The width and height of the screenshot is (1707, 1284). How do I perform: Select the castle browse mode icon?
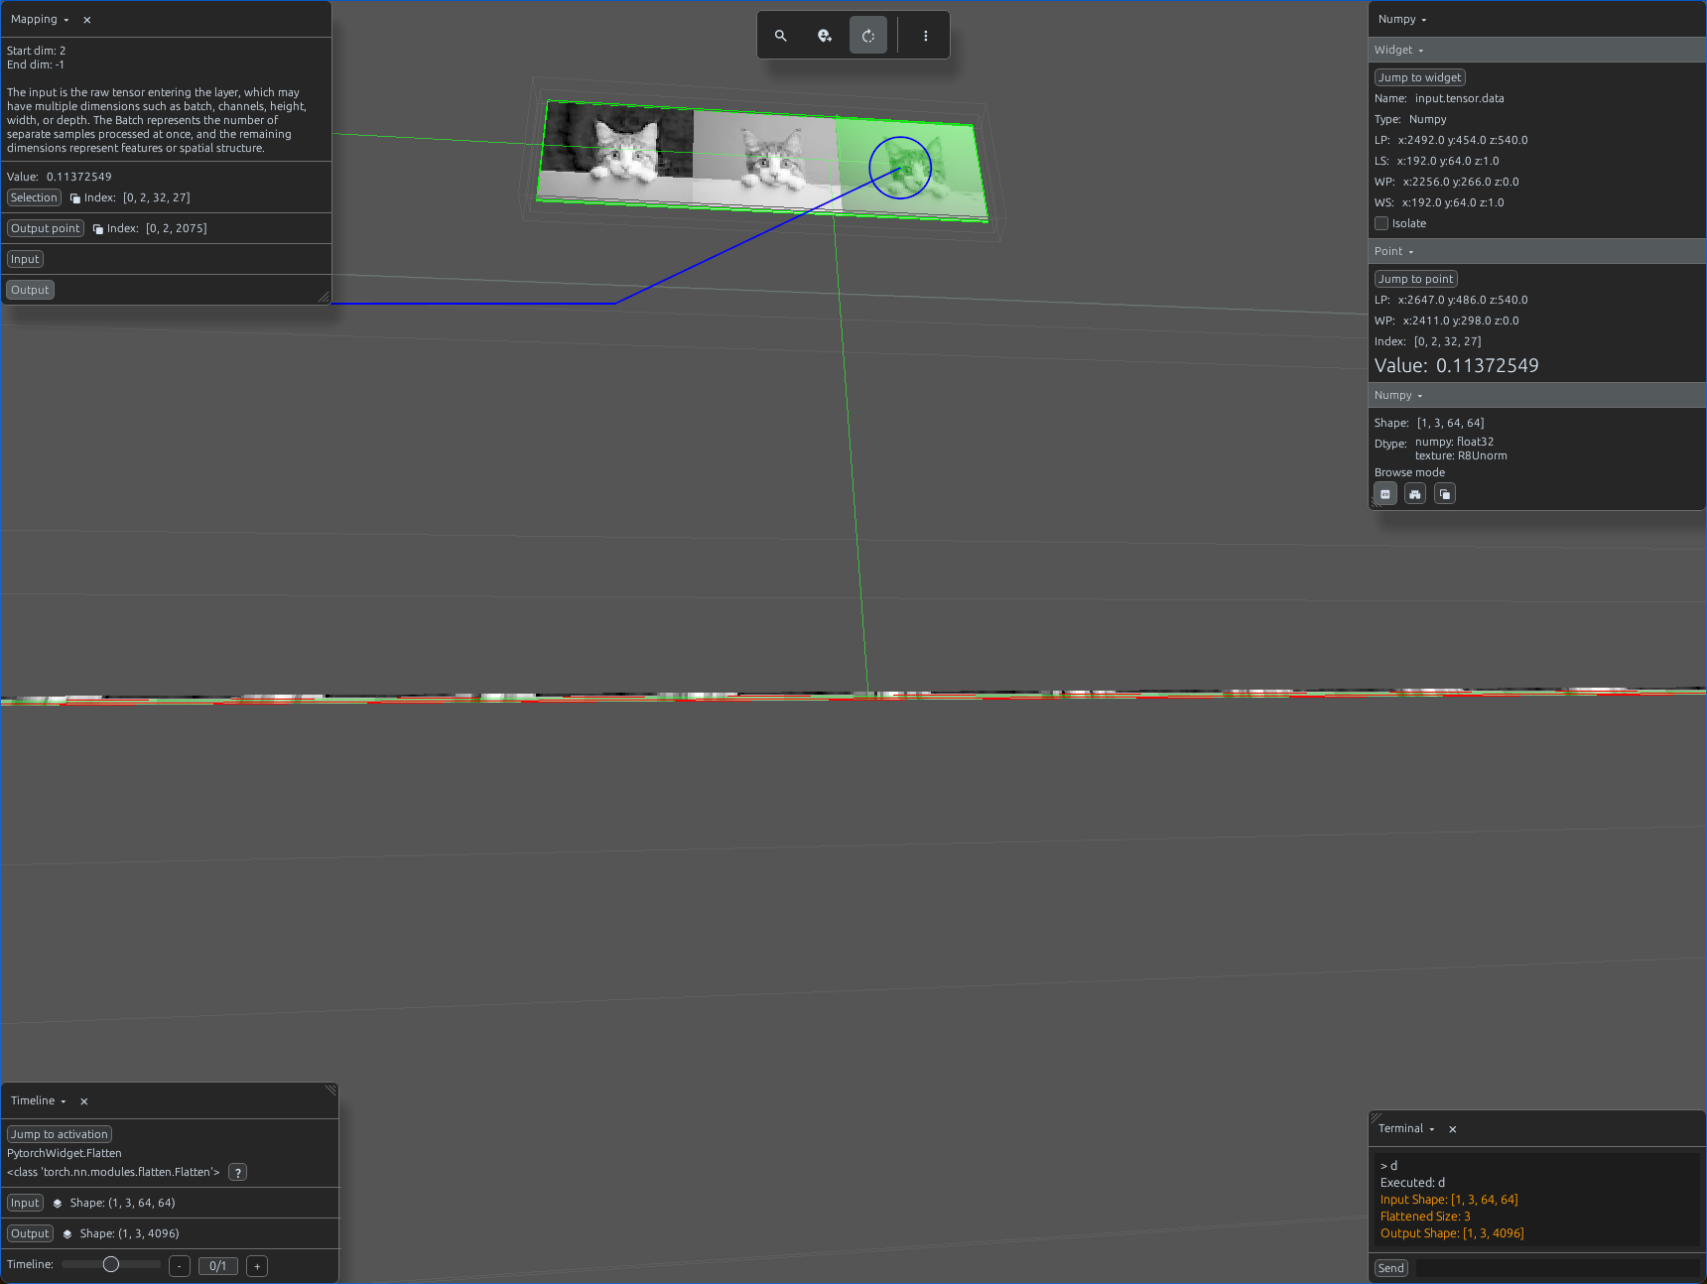pyautogui.click(x=1415, y=494)
